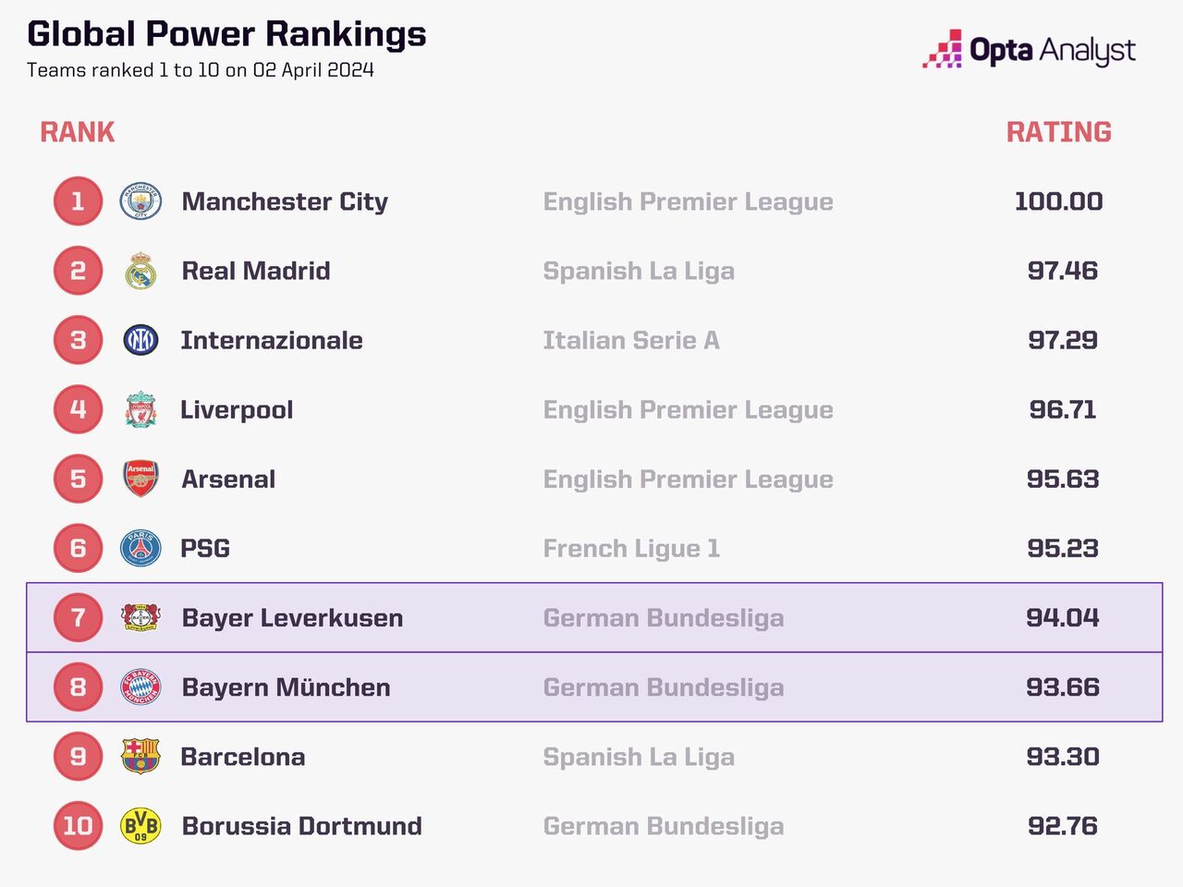Click the RANK column header
Viewport: 1183px width, 887px height.
(x=78, y=132)
